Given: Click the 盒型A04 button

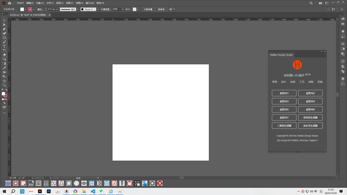Looking at the screenshot, I should point(310,101).
